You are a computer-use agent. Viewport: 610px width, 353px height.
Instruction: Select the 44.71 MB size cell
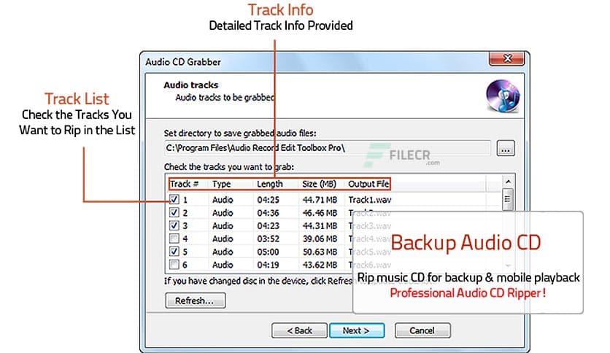pyautogui.click(x=320, y=200)
